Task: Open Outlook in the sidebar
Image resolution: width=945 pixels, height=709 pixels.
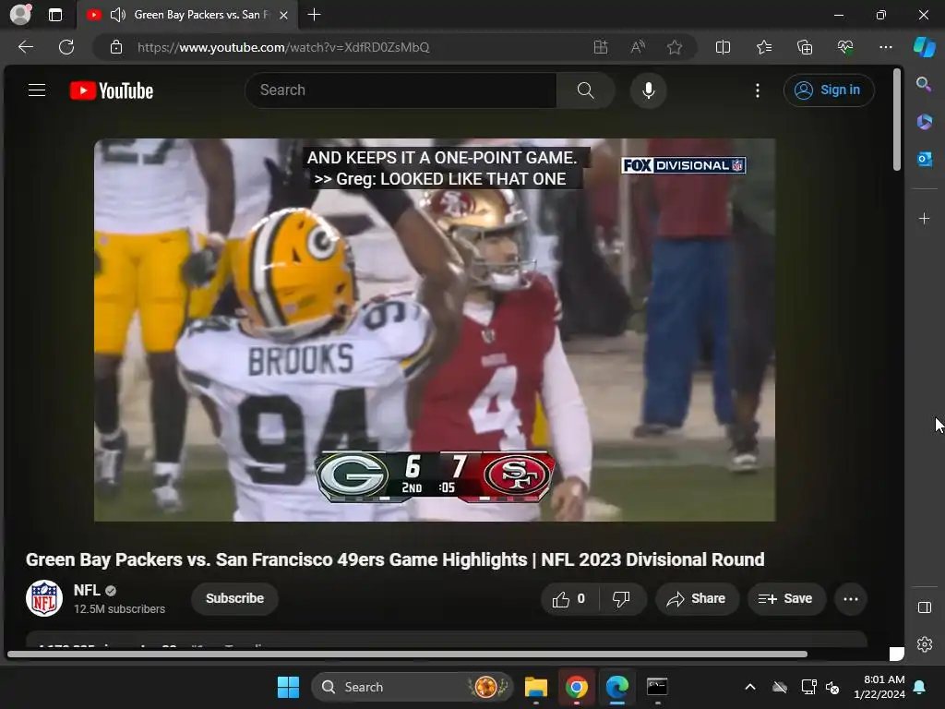Action: click(924, 159)
